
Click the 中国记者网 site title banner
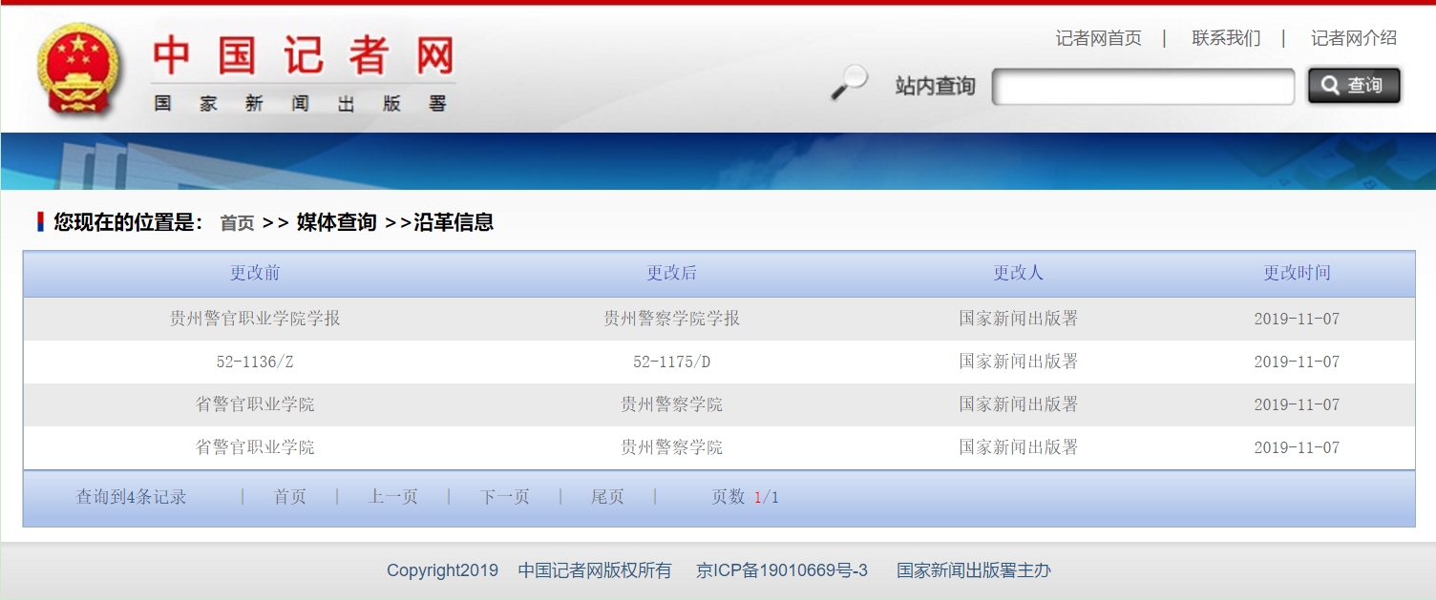pyautogui.click(x=303, y=72)
